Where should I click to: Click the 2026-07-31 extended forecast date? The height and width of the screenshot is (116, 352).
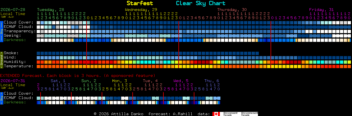[13, 81]
